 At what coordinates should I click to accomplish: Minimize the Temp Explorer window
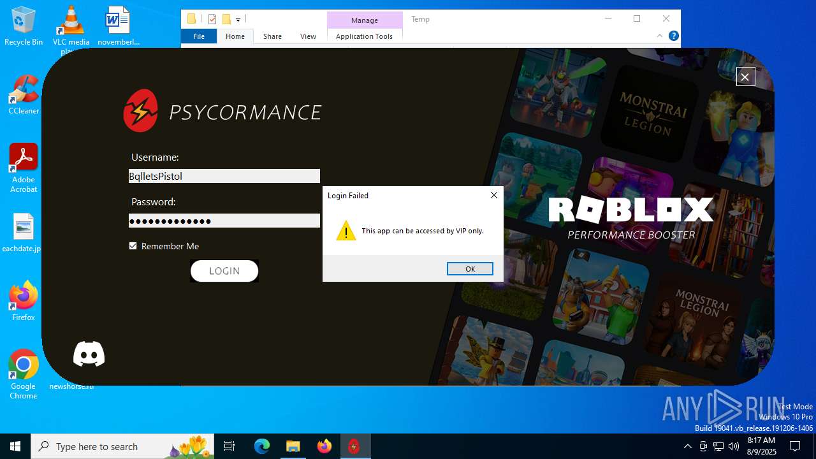[608, 19]
